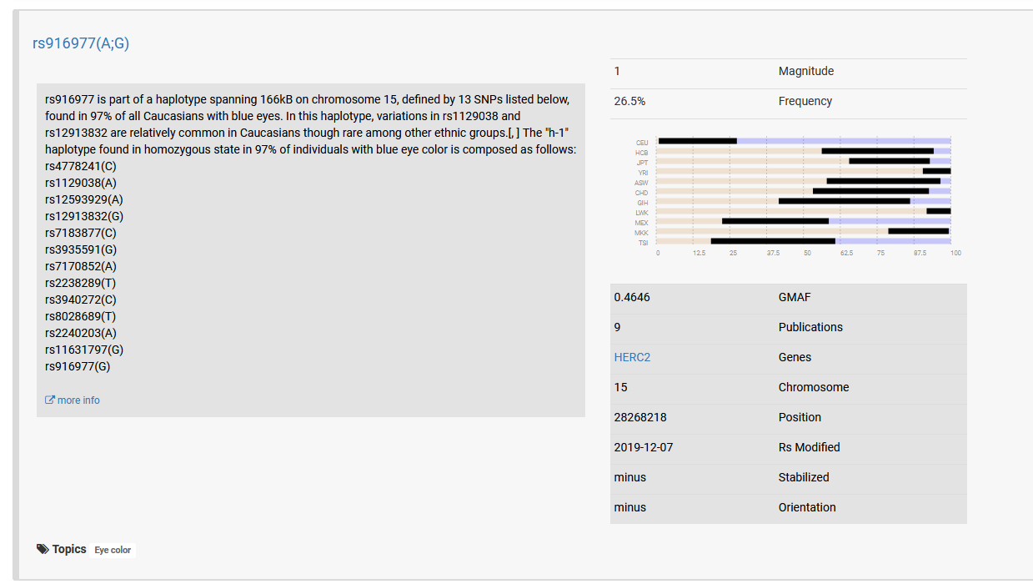The height and width of the screenshot is (584, 1033).
Task: Select the rs4778241(C) haplotype line
Action: (81, 166)
